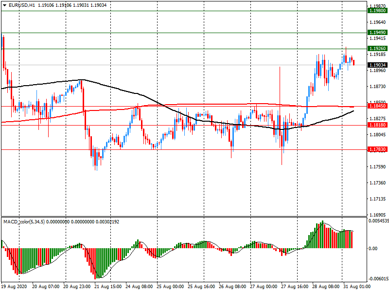Select the red 1.18450 price level label
389x292 pixels.
click(377, 106)
